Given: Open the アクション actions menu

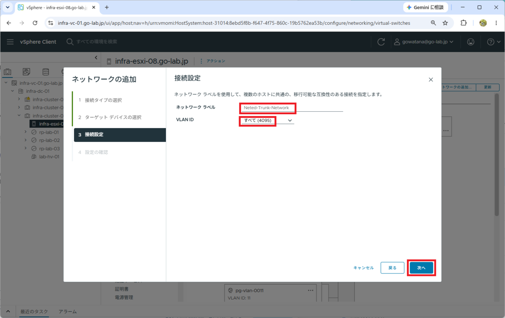Looking at the screenshot, I should (213, 61).
